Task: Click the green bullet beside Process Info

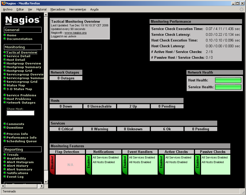Action: (5, 134)
